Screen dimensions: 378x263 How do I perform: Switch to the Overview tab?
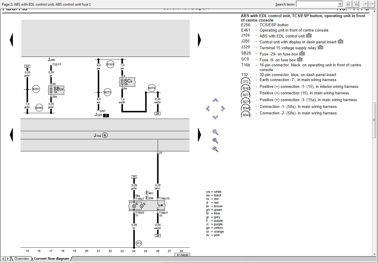click(x=22, y=259)
